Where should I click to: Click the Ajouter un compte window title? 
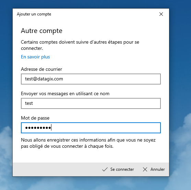click(34, 14)
